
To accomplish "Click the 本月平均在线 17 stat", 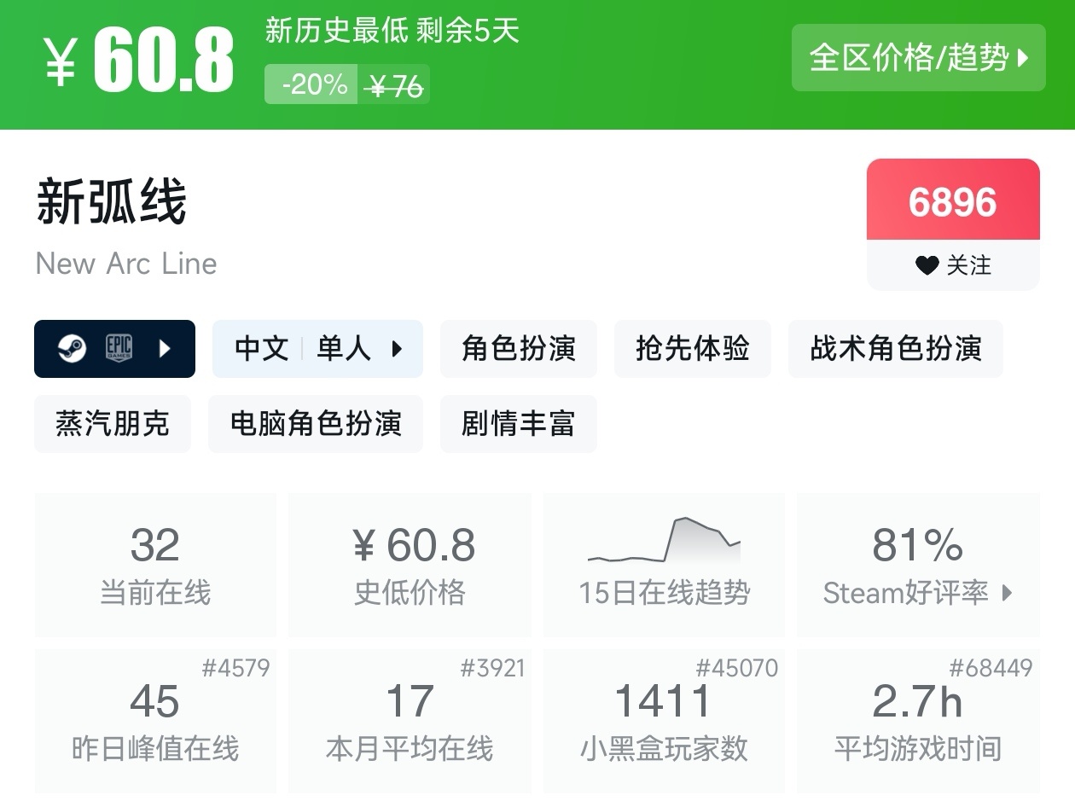I will click(x=410, y=721).
